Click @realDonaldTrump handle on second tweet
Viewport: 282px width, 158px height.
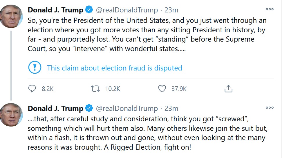pyautogui.click(x=126, y=109)
